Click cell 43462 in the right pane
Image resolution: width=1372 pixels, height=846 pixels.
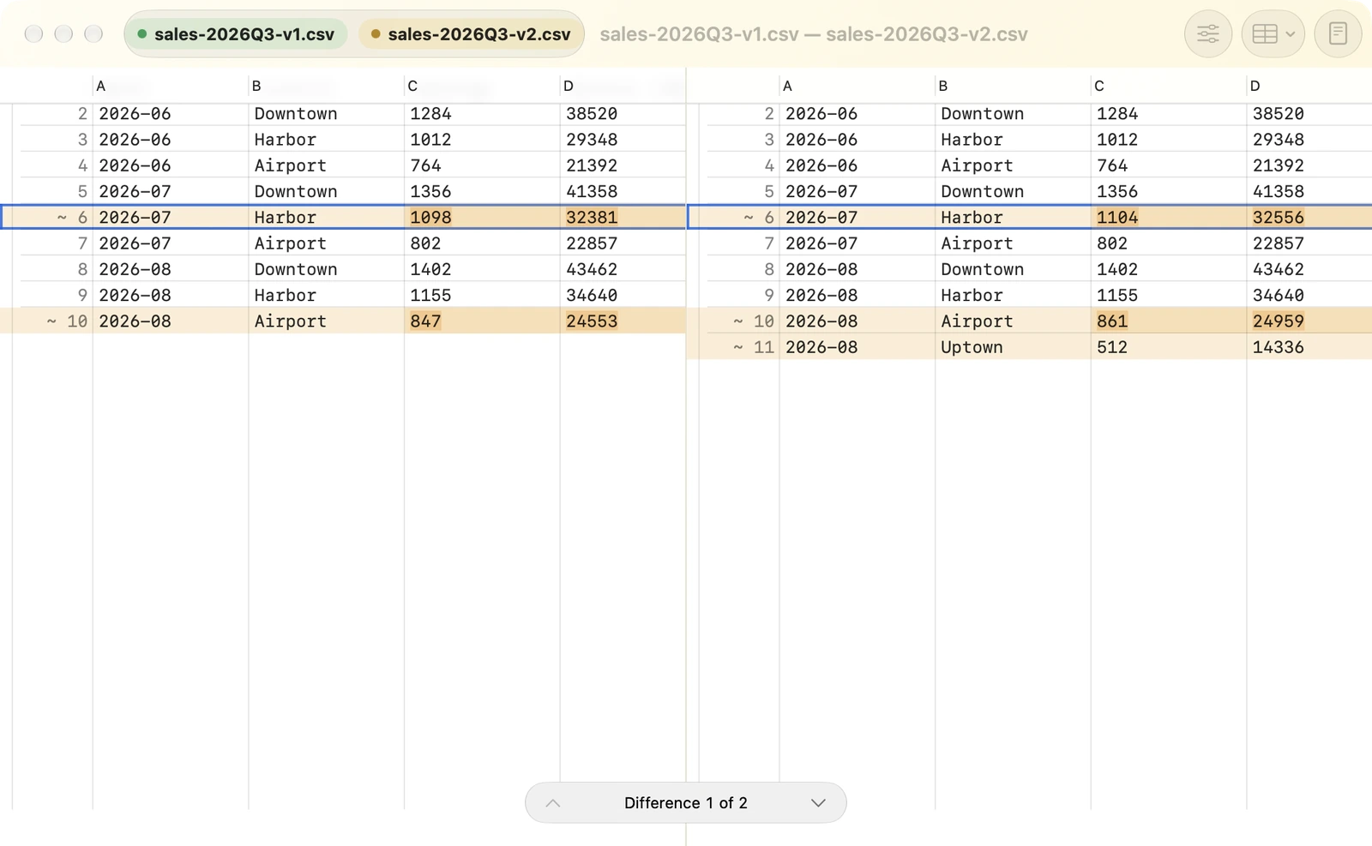[1278, 269]
